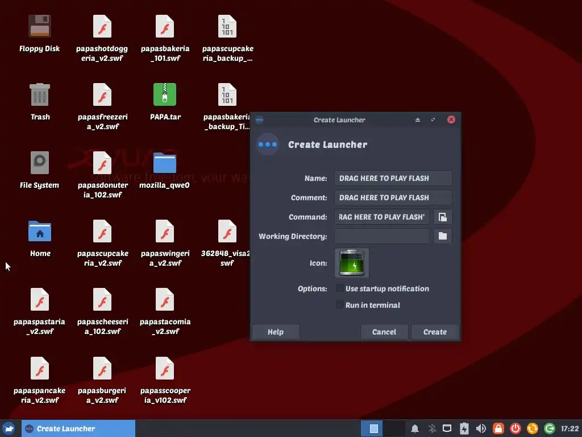Open the power manager battery icon
This screenshot has height=437, width=582.
tap(464, 429)
